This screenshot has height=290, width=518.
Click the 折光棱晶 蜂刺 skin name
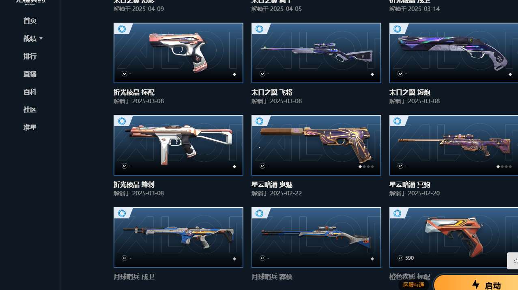pyautogui.click(x=134, y=185)
